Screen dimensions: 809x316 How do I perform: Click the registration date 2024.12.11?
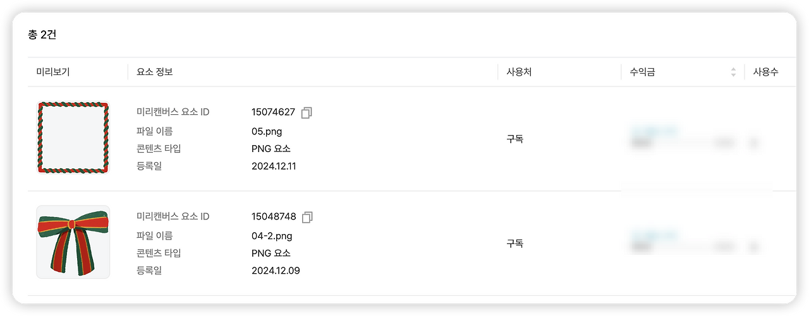click(274, 167)
